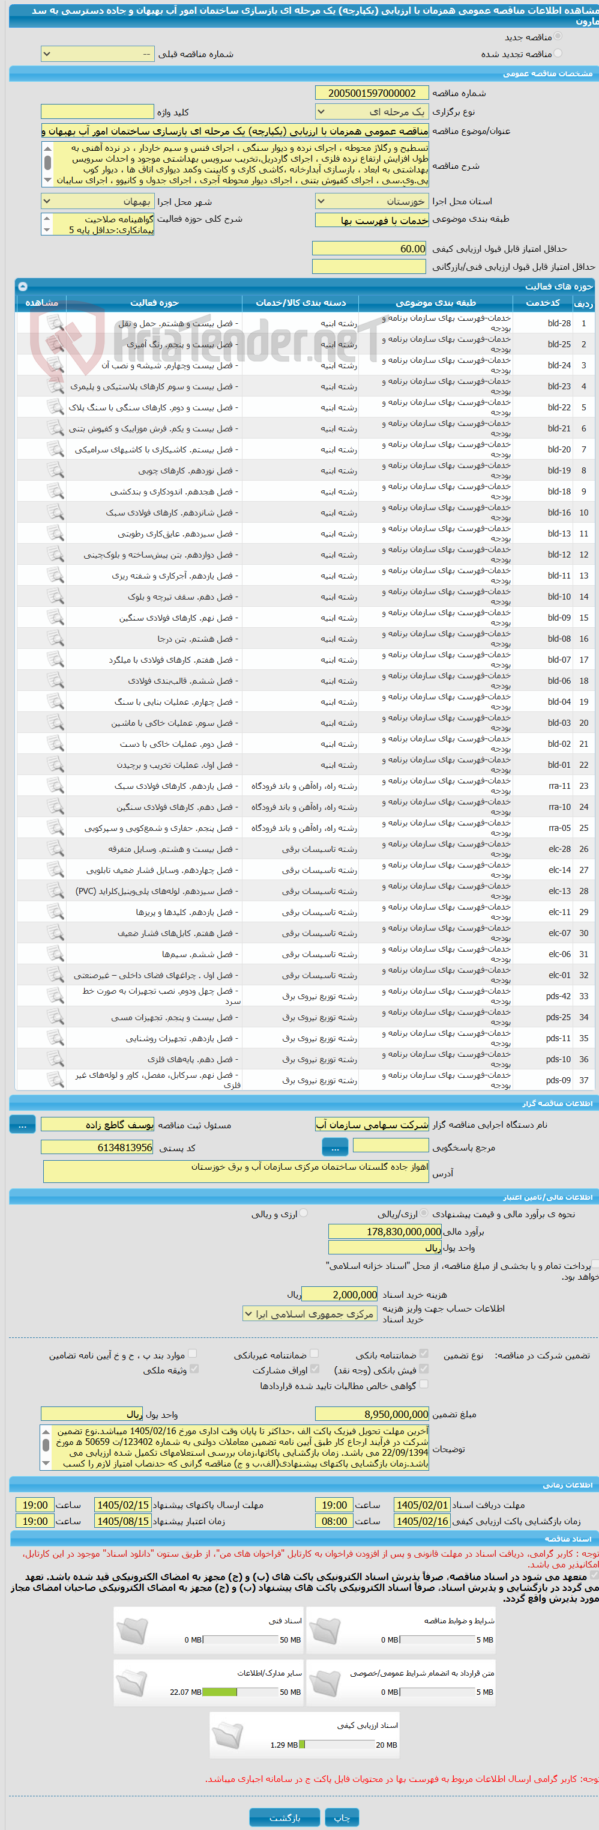Click ellipsis button beside مرجع پاسخگویی
The image size is (599, 1830).
[x=335, y=1148]
